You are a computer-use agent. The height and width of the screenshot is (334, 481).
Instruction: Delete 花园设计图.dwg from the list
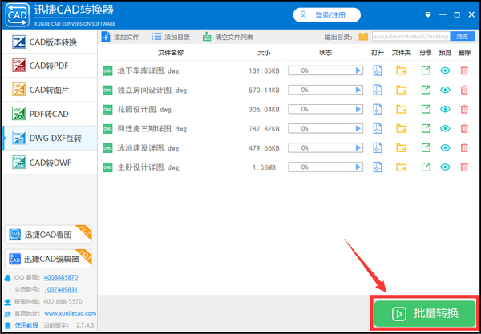point(464,110)
